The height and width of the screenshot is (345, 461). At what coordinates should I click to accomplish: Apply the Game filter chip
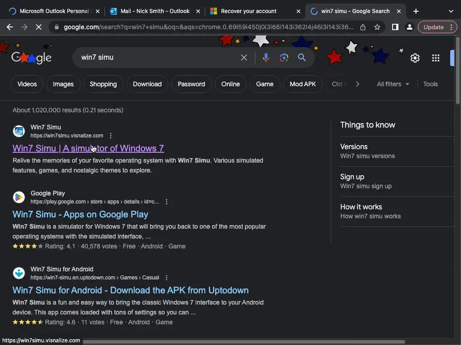(265, 84)
